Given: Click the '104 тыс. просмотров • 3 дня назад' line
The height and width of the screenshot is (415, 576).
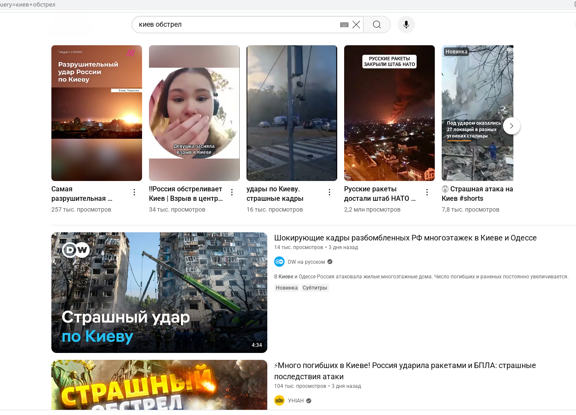Looking at the screenshot, I should click(x=318, y=386).
